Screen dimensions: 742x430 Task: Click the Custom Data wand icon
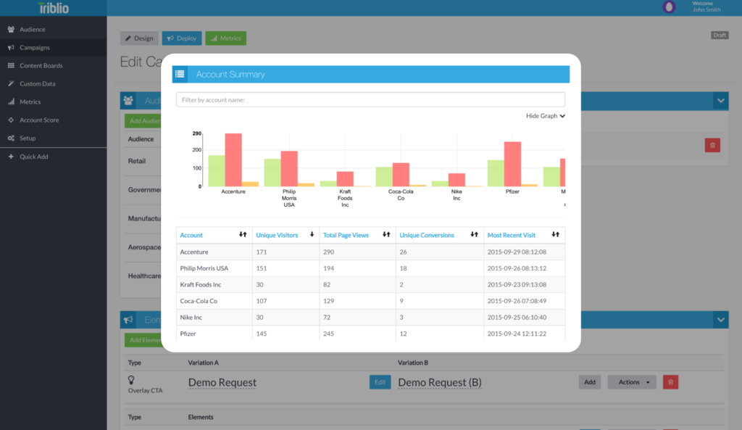coord(11,84)
